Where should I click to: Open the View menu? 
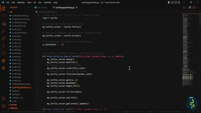click(29, 3)
